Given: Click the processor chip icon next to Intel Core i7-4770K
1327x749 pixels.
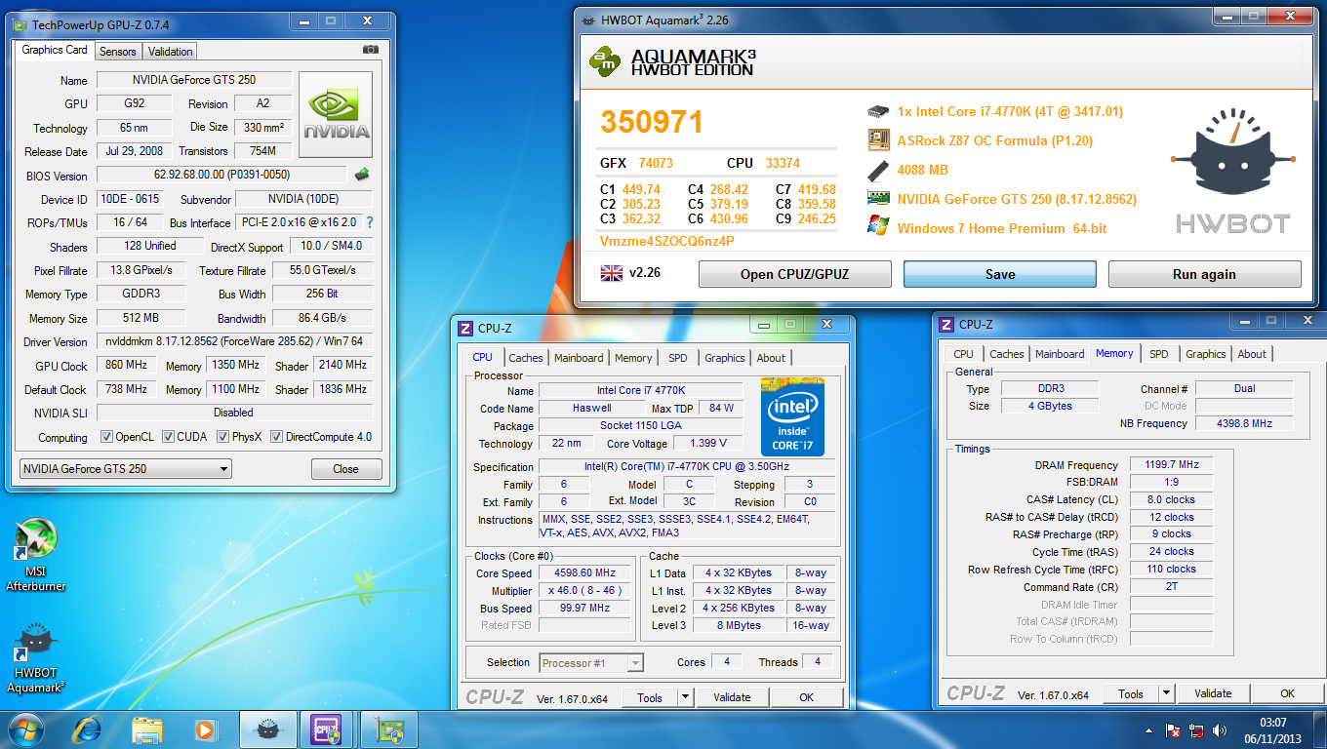Looking at the screenshot, I should coord(878,111).
